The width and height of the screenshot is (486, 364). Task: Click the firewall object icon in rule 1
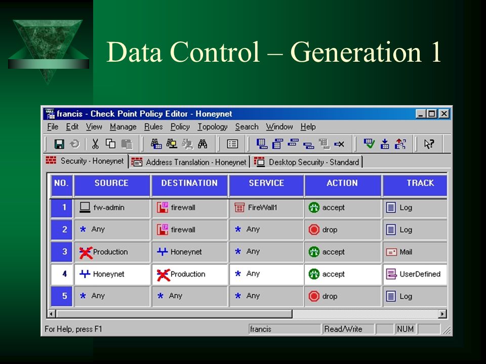pyautogui.click(x=163, y=207)
